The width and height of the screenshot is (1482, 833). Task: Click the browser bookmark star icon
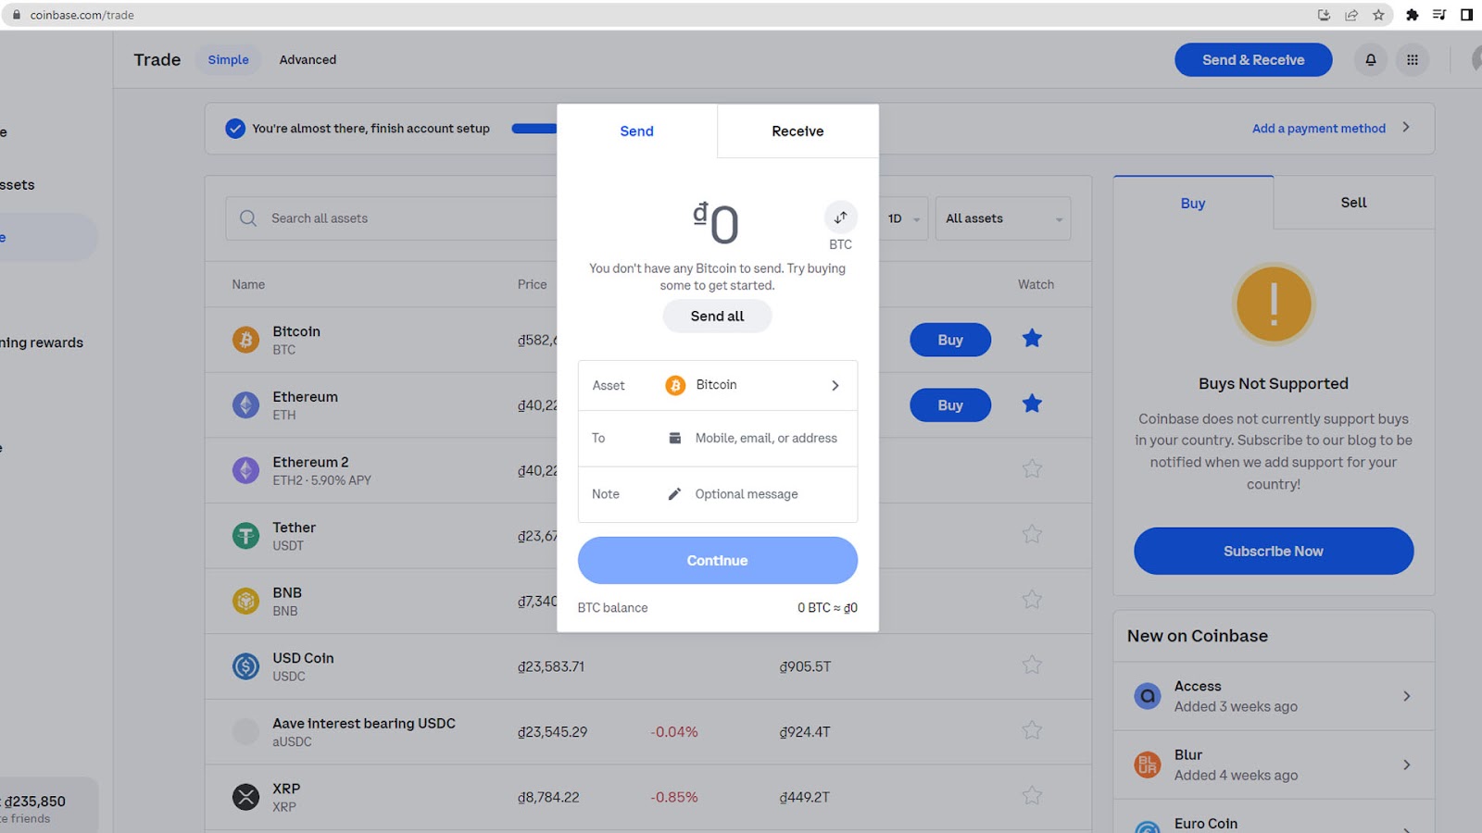[x=1378, y=15]
